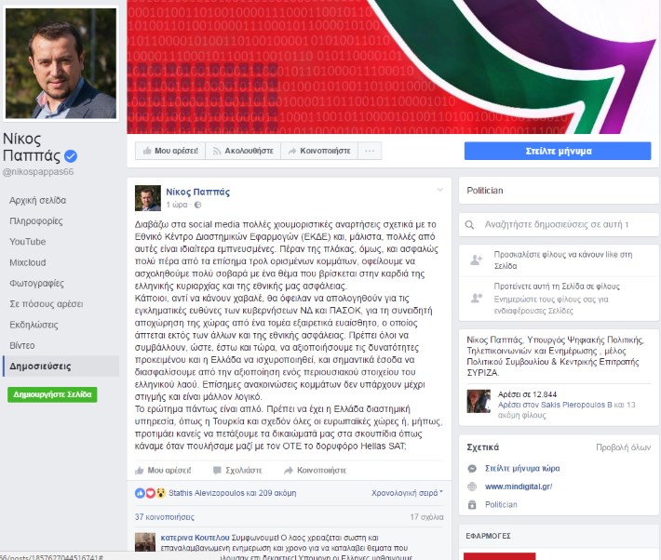Open the www.mindigital.gr link
Screen dimensions: 661x560
519,487
